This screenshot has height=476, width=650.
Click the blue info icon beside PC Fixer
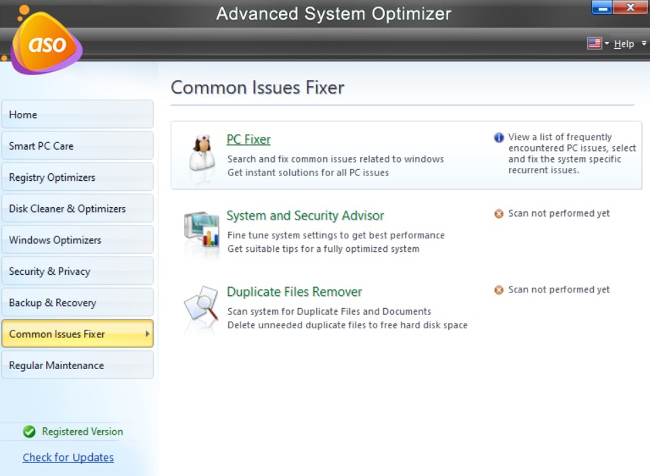[499, 137]
